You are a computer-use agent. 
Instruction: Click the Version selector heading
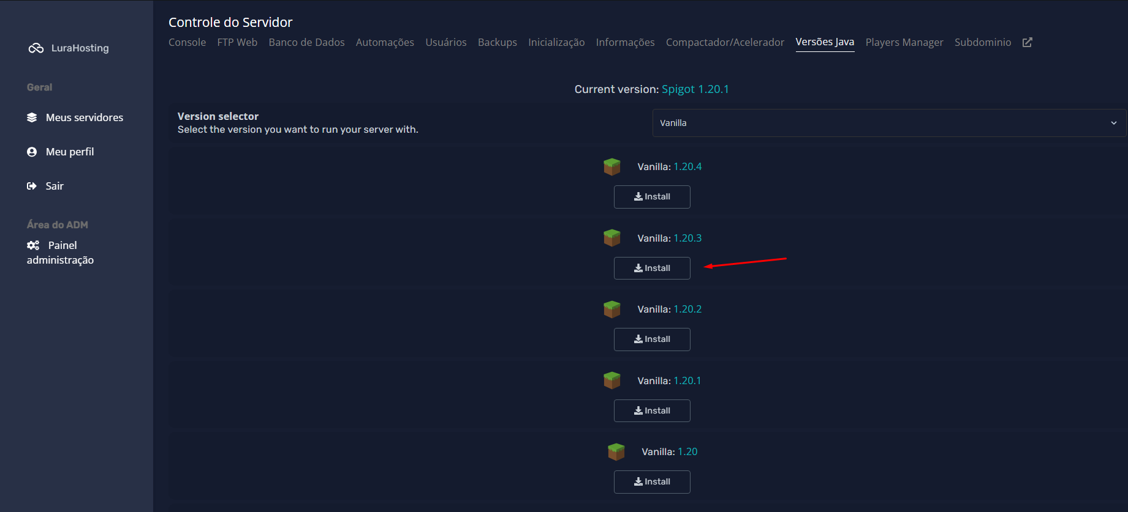[x=218, y=116]
